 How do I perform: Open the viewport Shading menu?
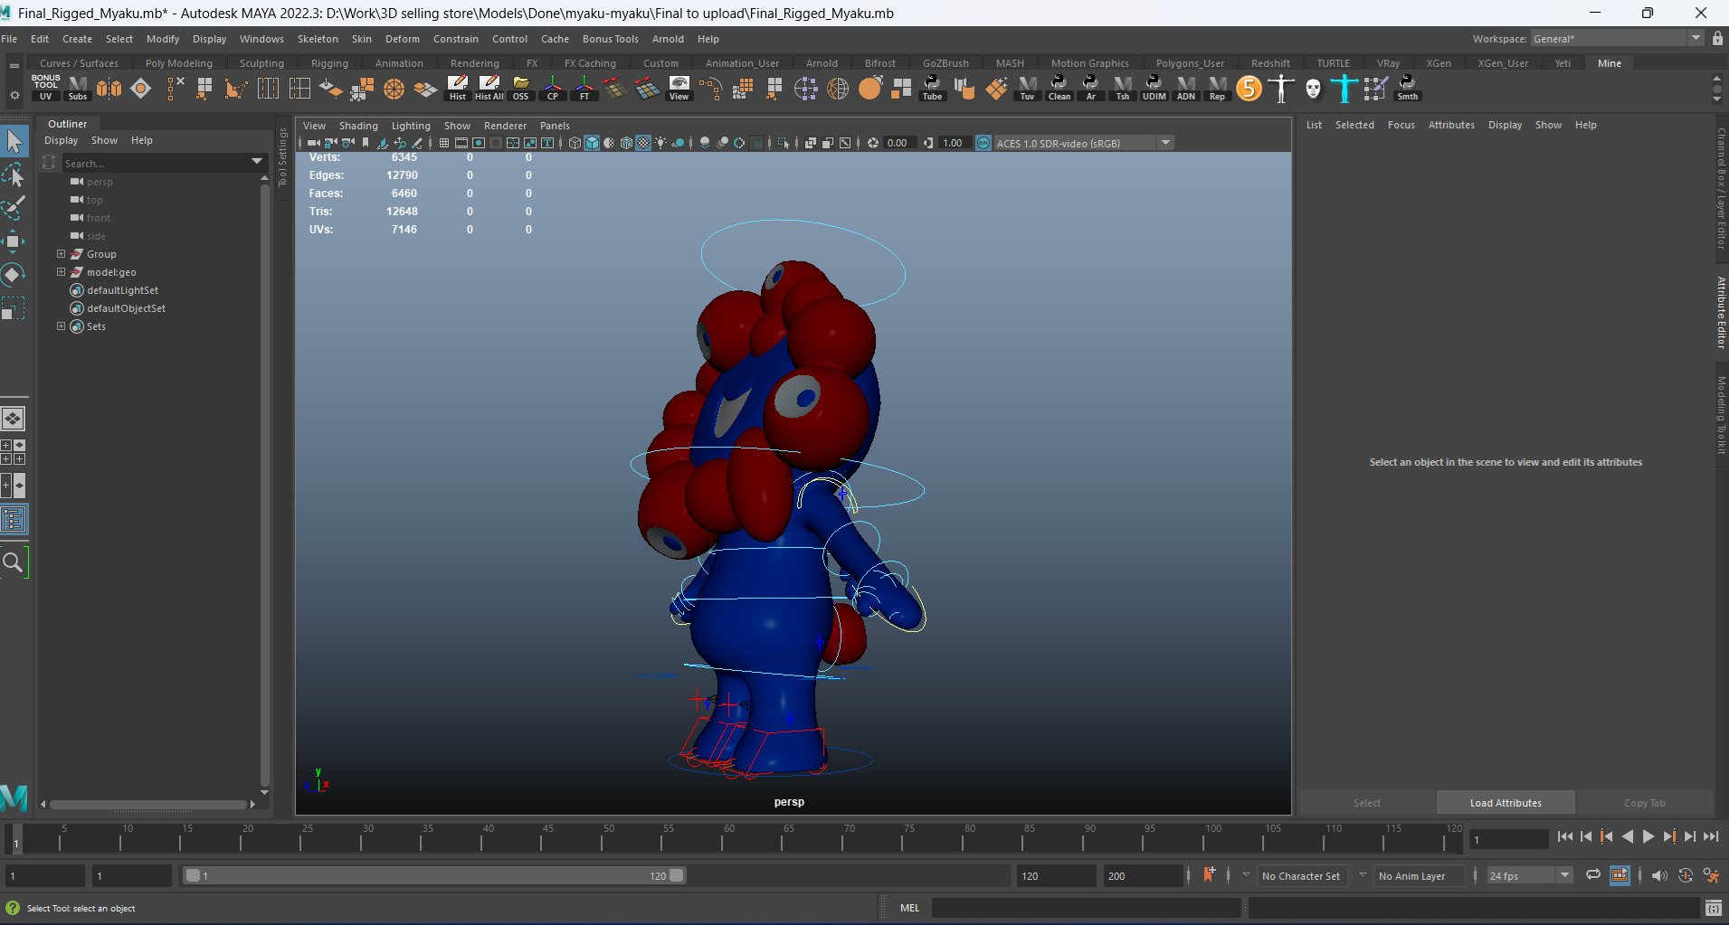pos(358,126)
